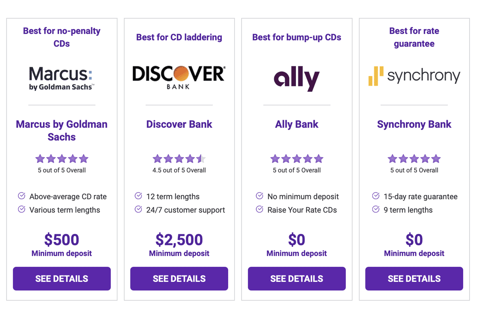Click the first star in Ally's rating
This screenshot has height=318, width=478.
[275, 158]
